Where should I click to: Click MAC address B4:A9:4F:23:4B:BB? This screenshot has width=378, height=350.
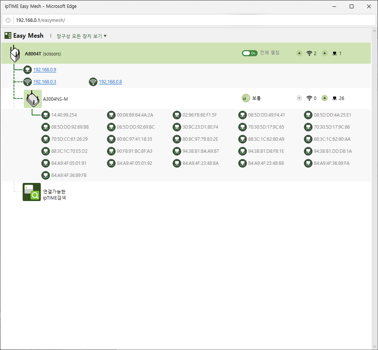point(266,163)
